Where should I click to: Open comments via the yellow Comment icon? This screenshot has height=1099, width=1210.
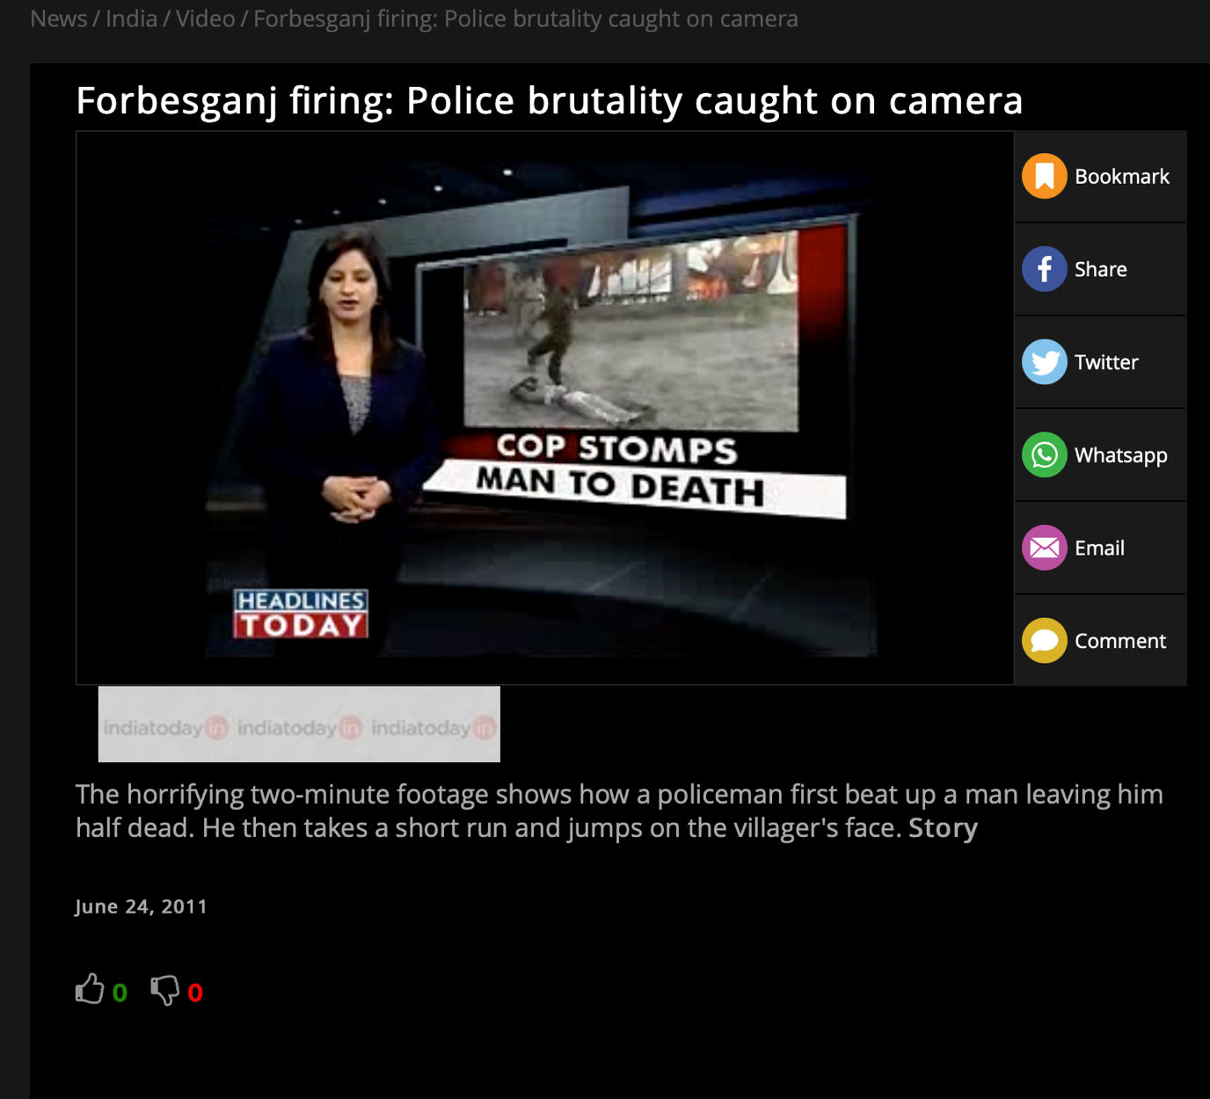pyautogui.click(x=1044, y=641)
